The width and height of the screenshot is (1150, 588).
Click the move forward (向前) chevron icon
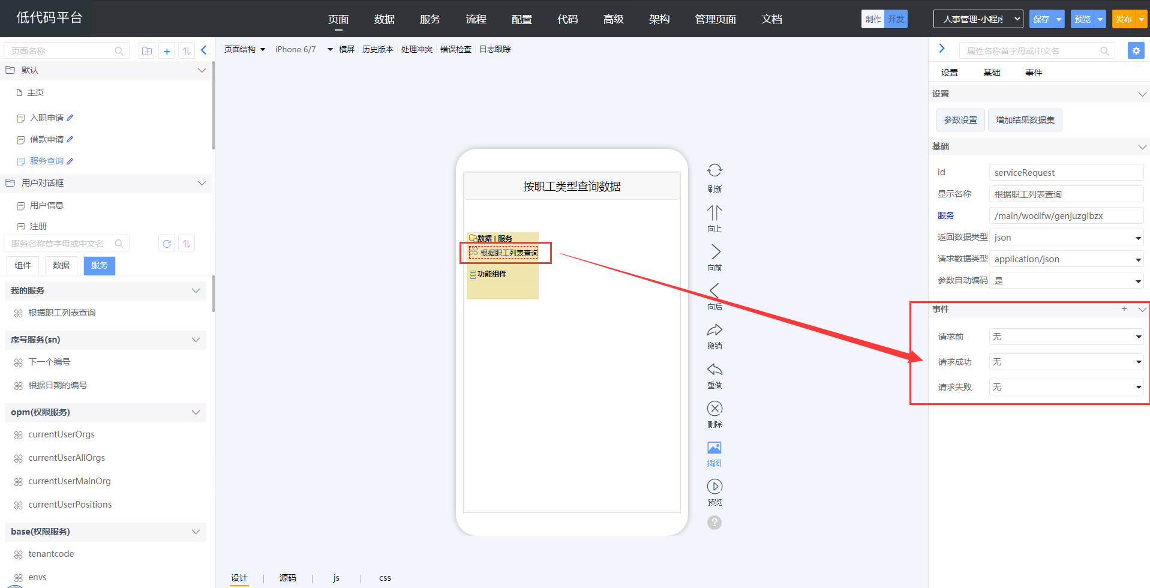tap(715, 251)
